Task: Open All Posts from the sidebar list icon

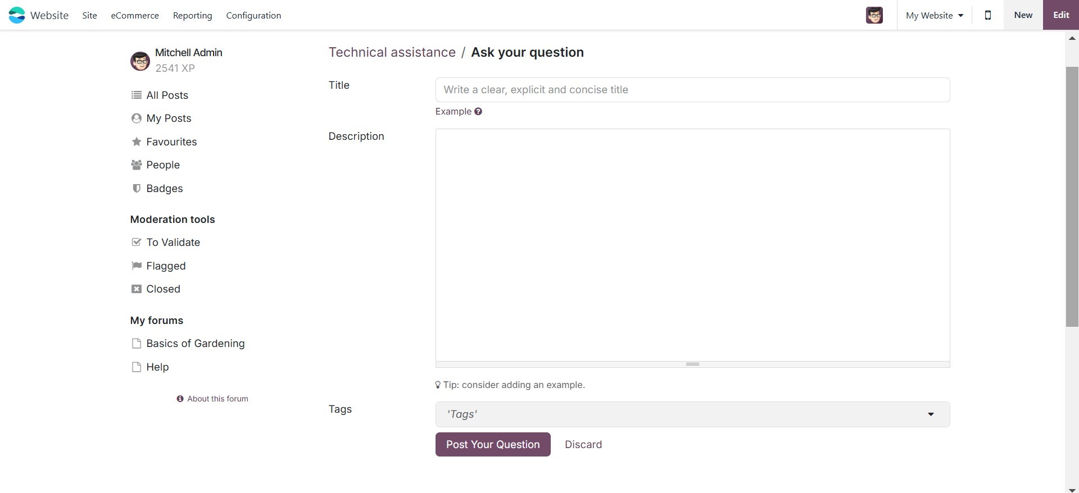Action: [136, 95]
